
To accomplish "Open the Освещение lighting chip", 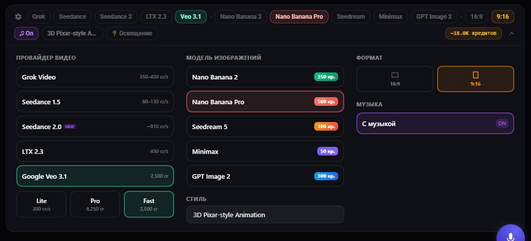I will click(132, 33).
